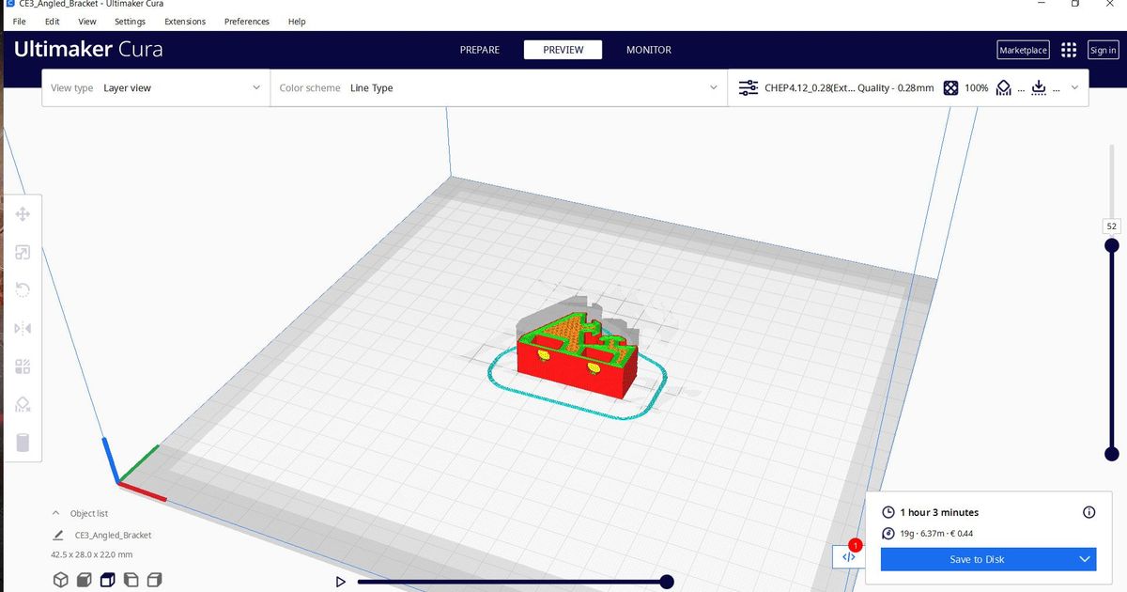Viewport: 1127px width, 592px height.
Task: Click the simulation path slider handle
Action: [667, 582]
